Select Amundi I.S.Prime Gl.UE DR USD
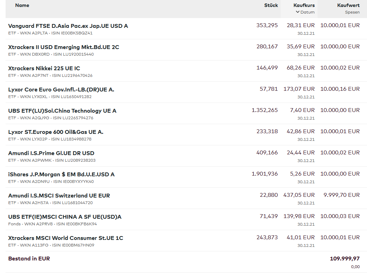The image size is (367, 274). [51, 153]
